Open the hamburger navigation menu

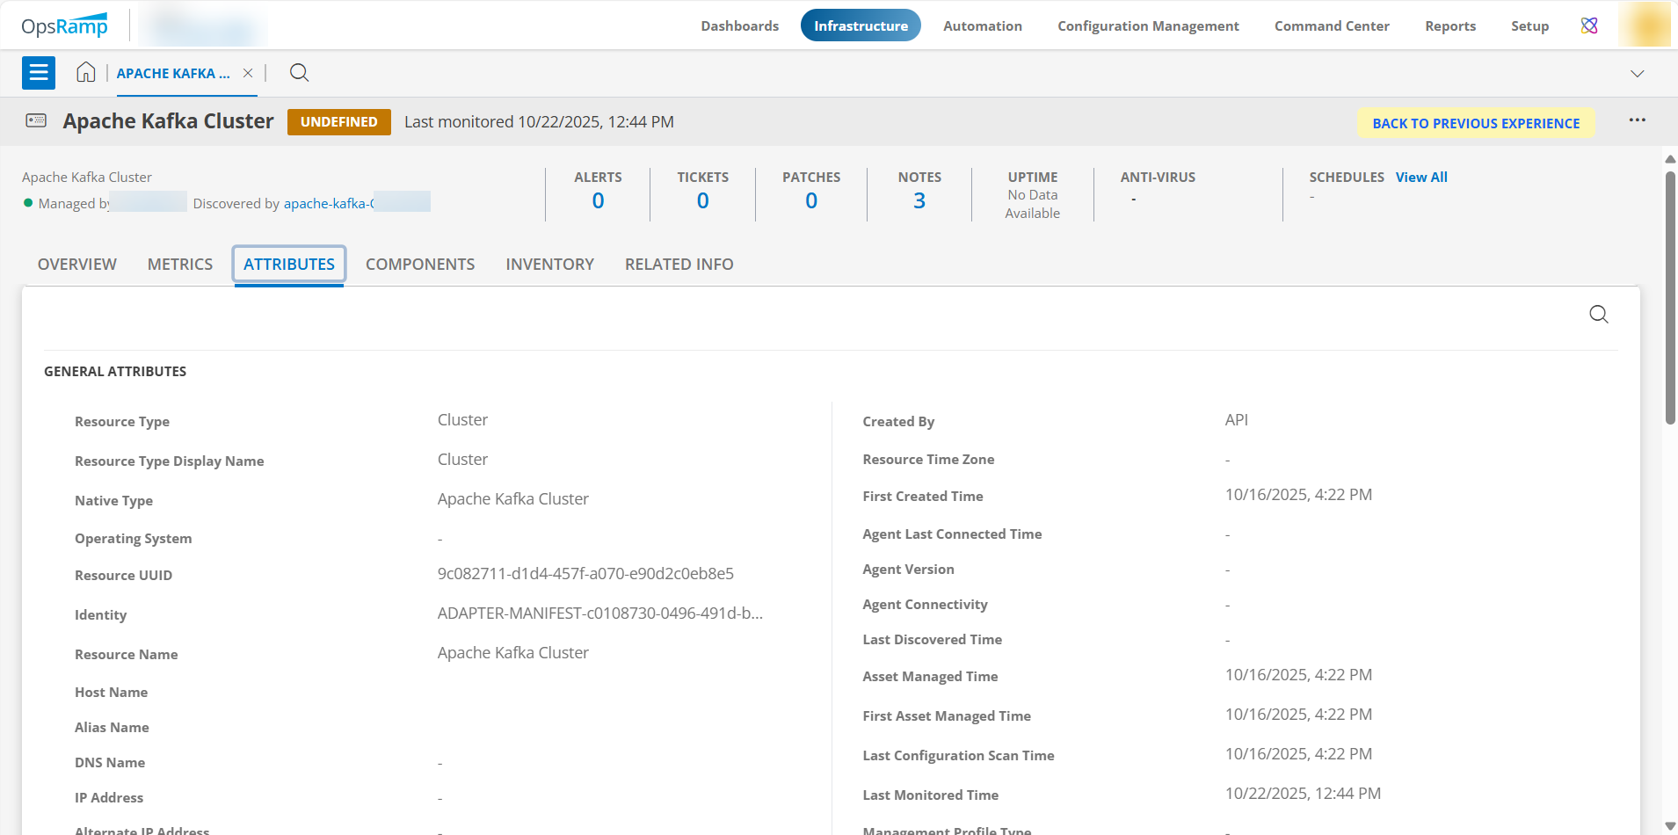pyautogui.click(x=39, y=73)
